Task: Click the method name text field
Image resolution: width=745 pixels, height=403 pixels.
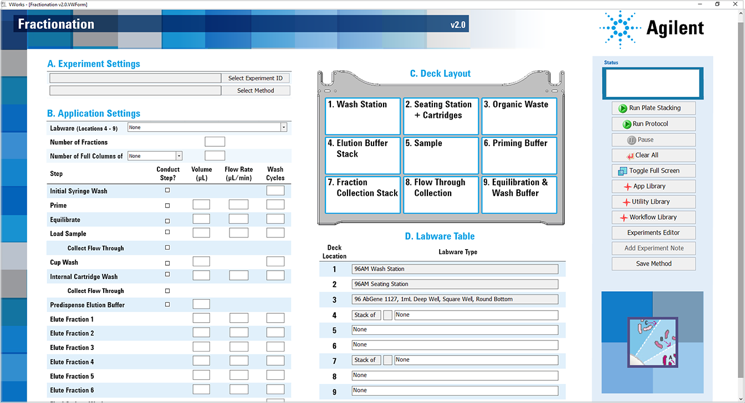Action: tap(135, 90)
